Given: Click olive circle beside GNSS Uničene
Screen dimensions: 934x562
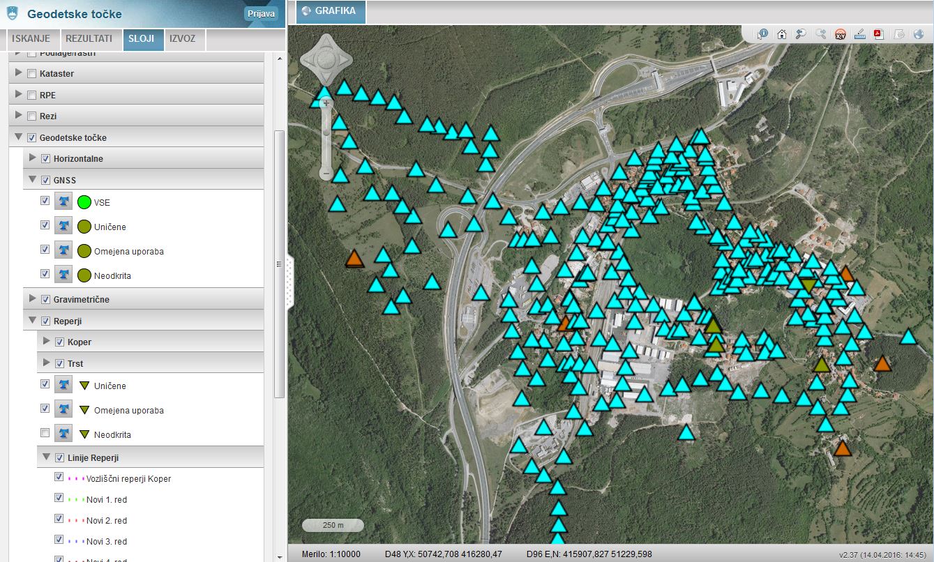Looking at the screenshot, I should (84, 227).
